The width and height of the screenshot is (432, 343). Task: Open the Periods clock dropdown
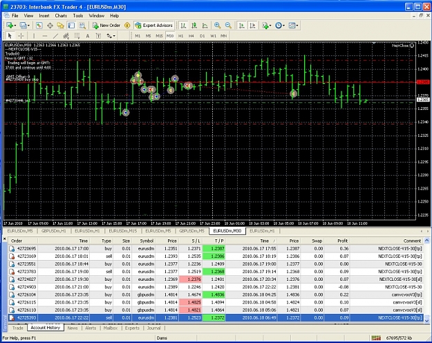point(280,26)
